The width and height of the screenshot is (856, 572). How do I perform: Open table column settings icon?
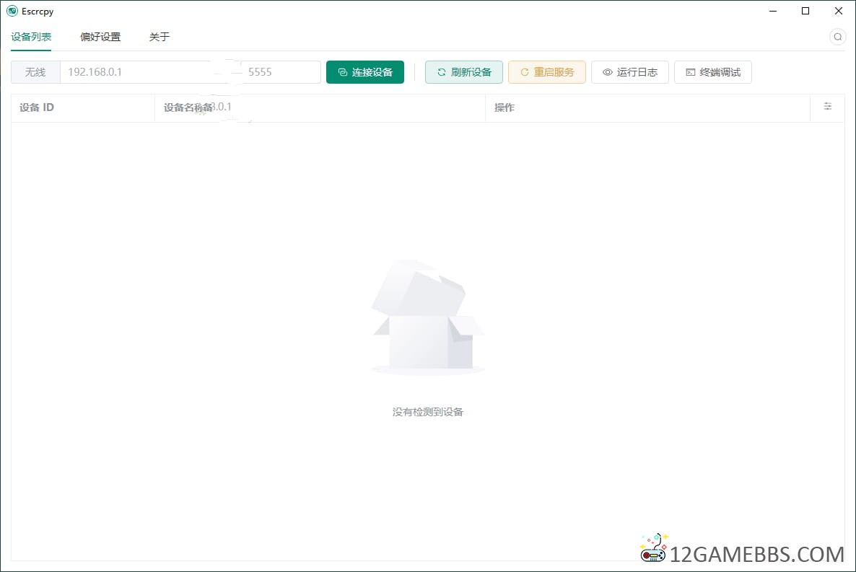[827, 107]
